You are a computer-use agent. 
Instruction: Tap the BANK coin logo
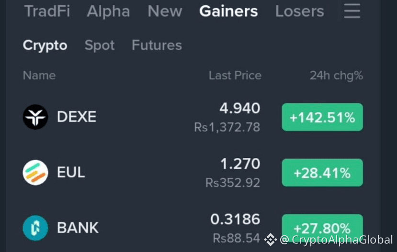click(35, 228)
